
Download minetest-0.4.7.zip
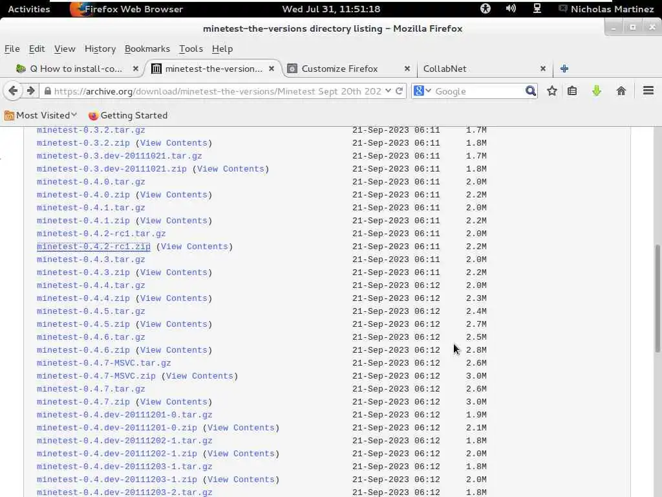[x=83, y=402]
